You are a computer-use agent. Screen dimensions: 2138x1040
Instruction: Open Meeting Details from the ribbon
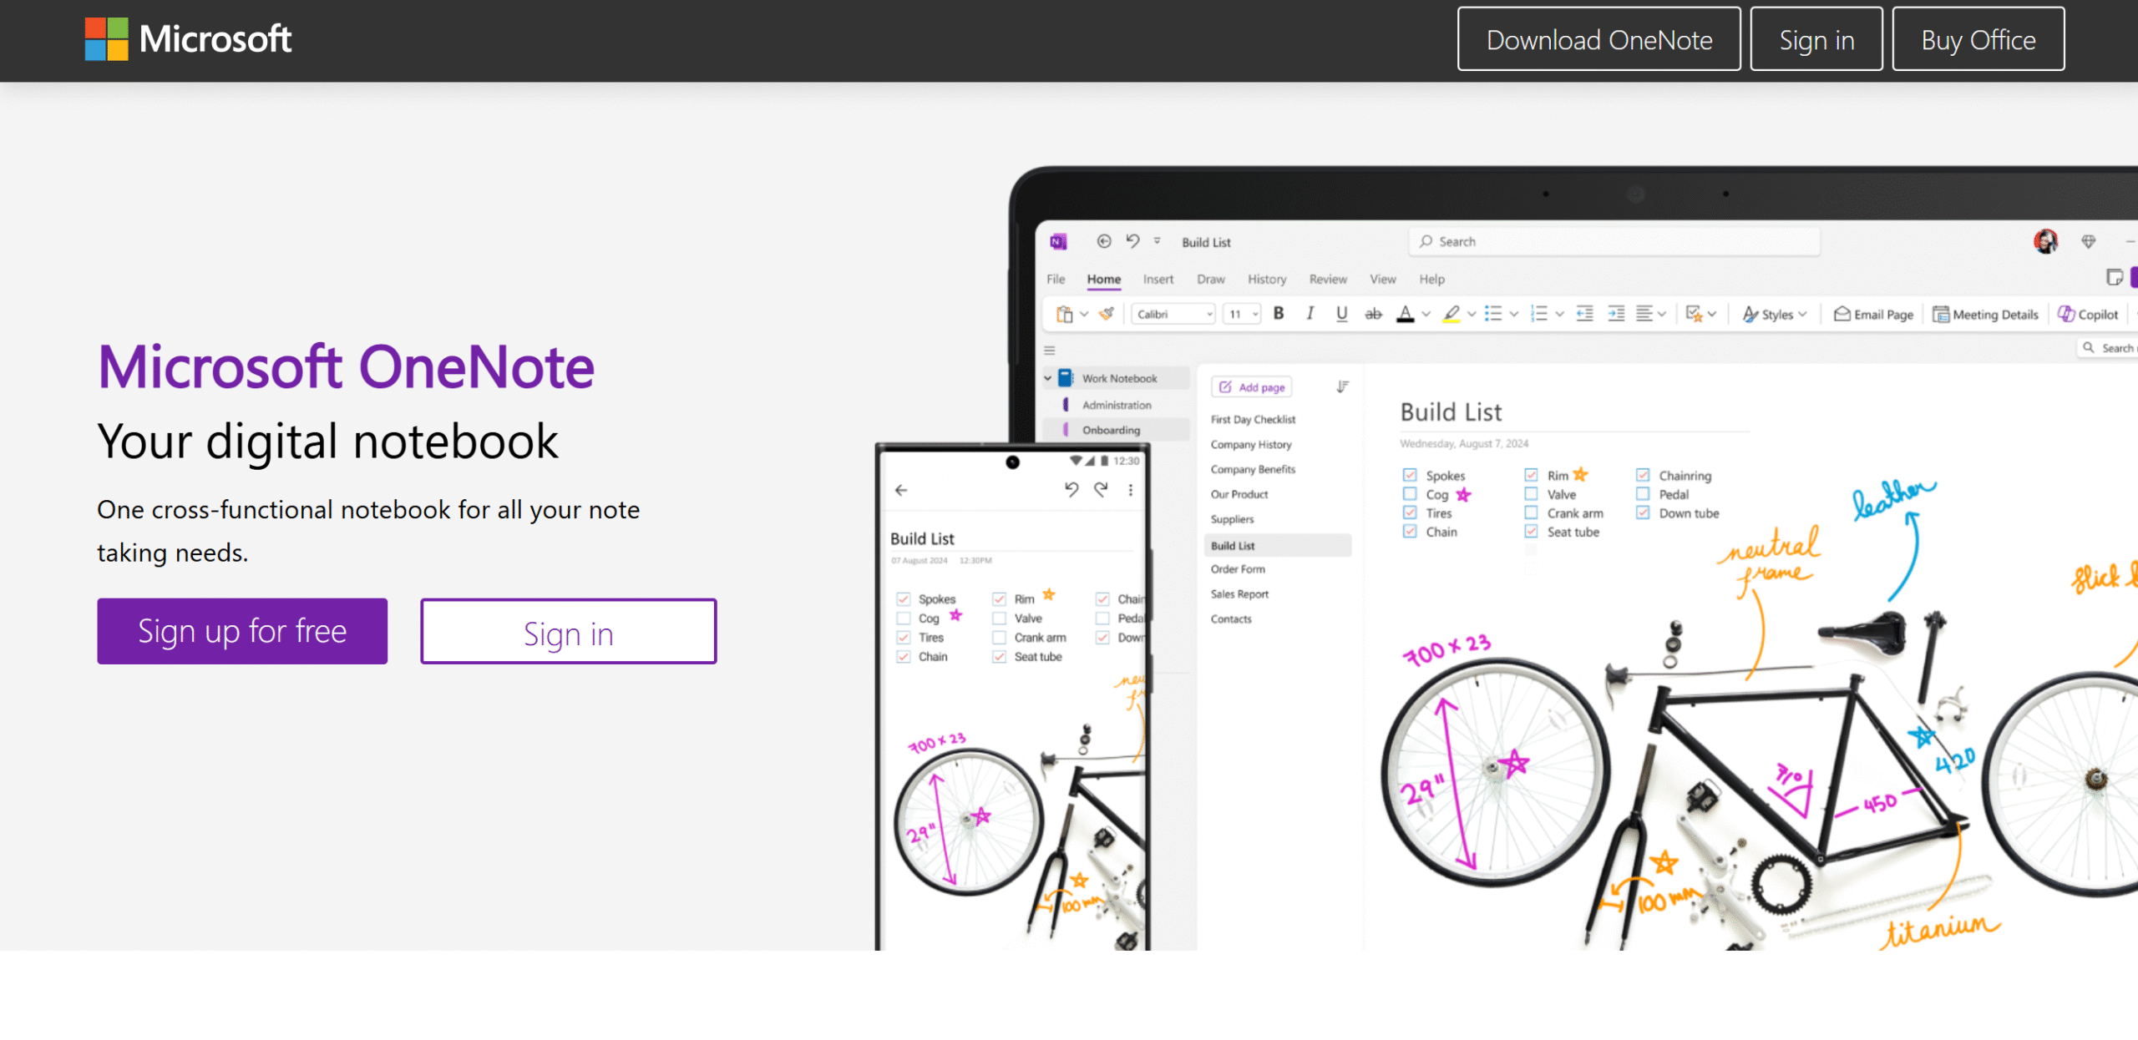point(1986,314)
